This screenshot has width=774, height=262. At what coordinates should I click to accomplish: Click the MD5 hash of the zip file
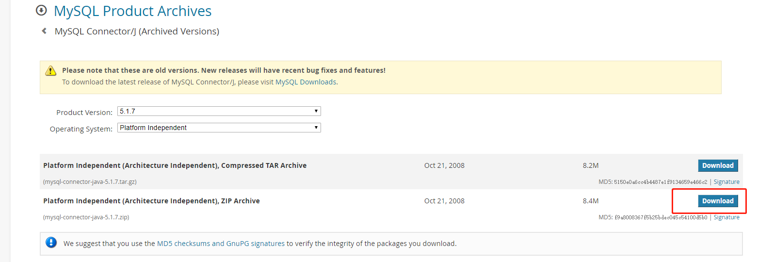pos(661,217)
